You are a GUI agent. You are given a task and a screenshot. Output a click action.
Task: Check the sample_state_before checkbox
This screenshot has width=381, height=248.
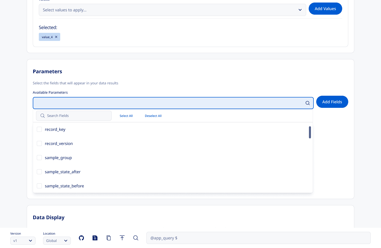39,186
